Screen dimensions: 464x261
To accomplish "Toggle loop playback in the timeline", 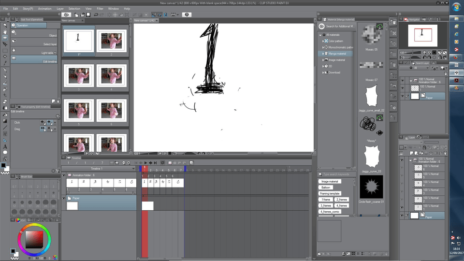I will [x=162, y=163].
